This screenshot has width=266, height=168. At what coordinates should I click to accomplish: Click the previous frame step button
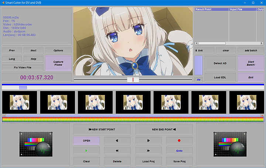[117, 141]
